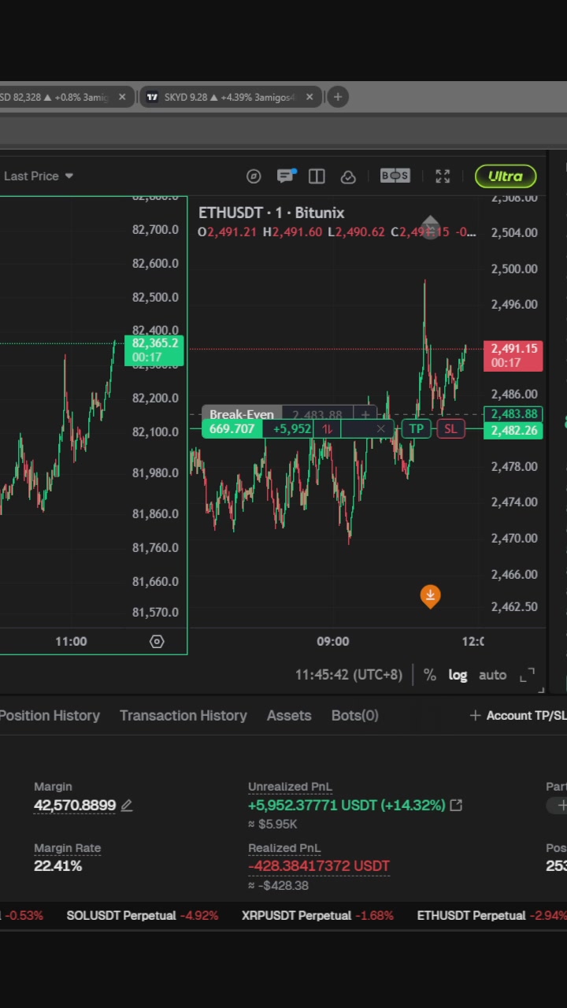
Task: Click the TP button on position line
Action: [x=416, y=429]
